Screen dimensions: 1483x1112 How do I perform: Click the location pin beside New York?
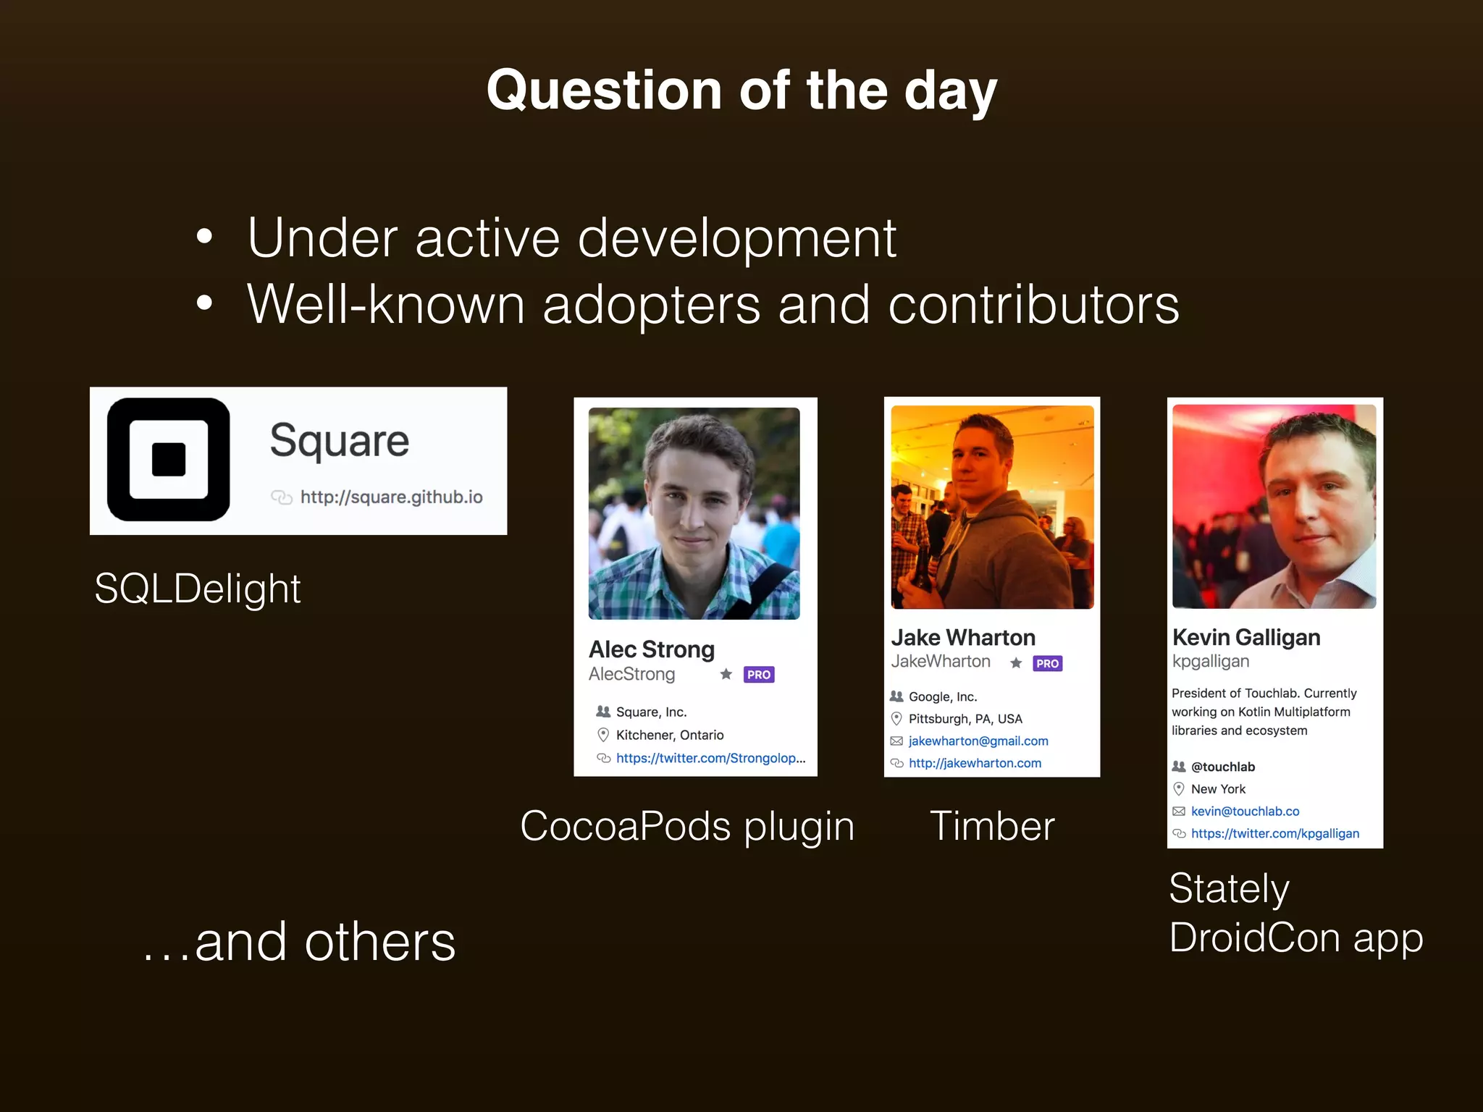click(1179, 789)
